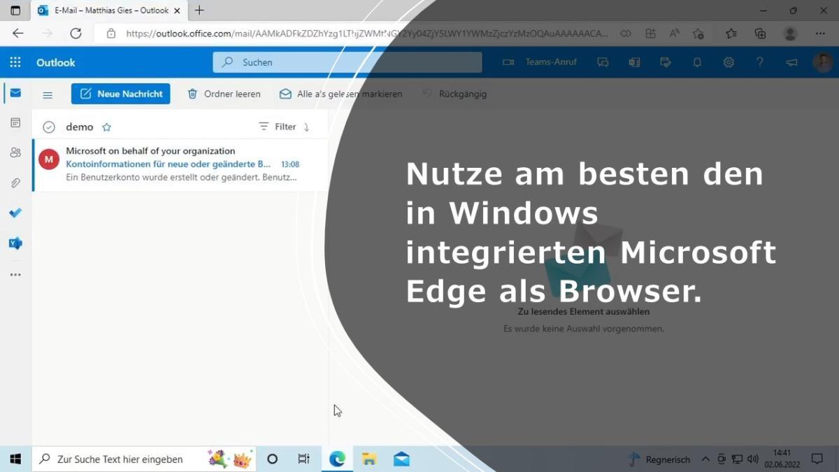Screen dimensions: 839x472
Task: Launch Microsoft Edge from the Windows taskbar
Action: pyautogui.click(x=337, y=459)
